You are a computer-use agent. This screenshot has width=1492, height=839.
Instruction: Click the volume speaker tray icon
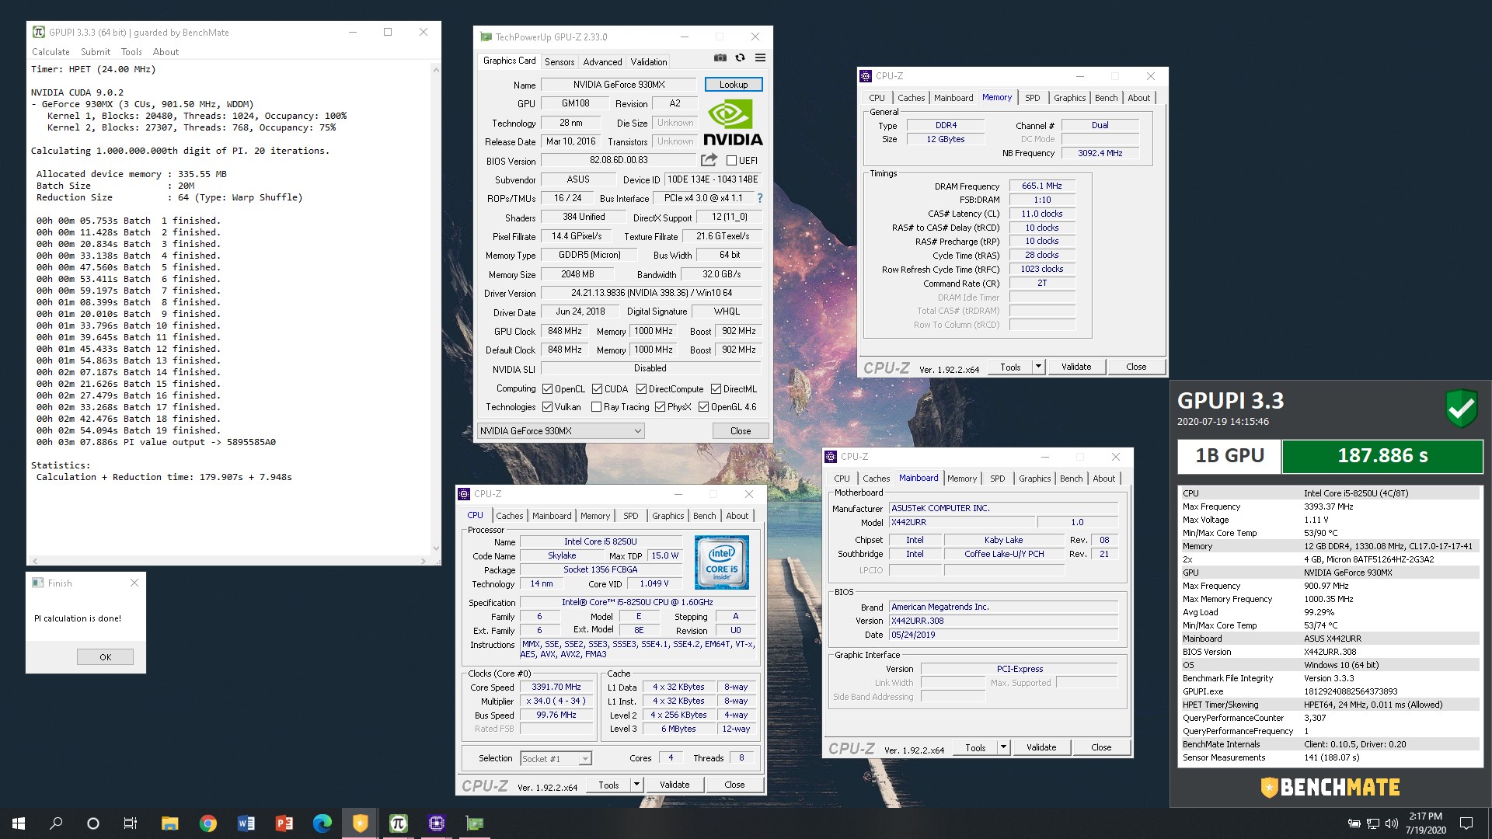click(1391, 823)
